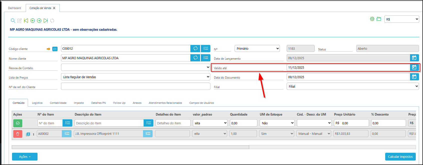
Task: Open the Ações button menu
Action: coord(25,157)
